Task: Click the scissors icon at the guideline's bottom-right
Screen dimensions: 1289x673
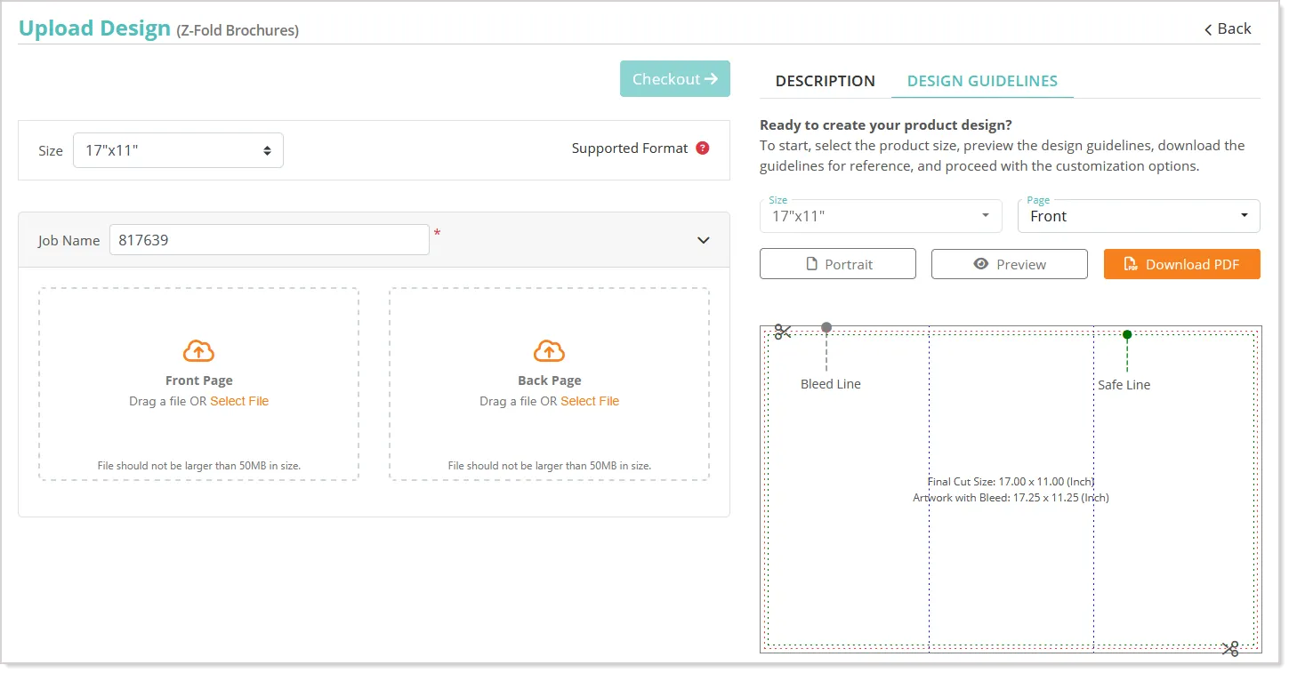Action: (1230, 649)
